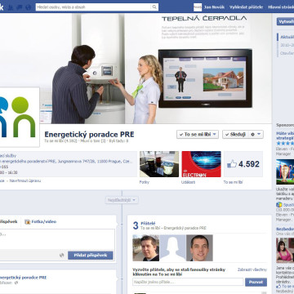
Task: Click the friend name input field
Action: pyautogui.click(x=188, y=282)
